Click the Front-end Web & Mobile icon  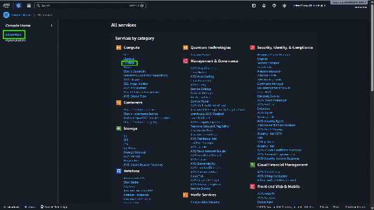[252, 187]
